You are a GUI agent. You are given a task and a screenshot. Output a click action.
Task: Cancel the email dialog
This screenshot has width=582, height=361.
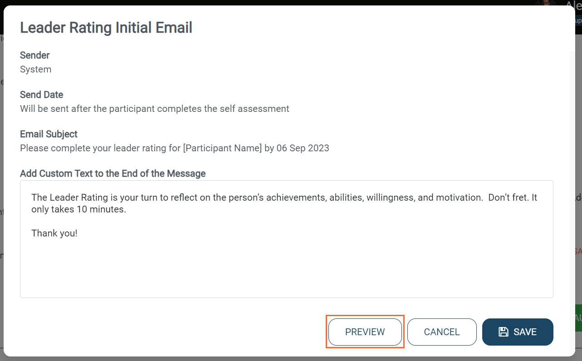coord(442,332)
